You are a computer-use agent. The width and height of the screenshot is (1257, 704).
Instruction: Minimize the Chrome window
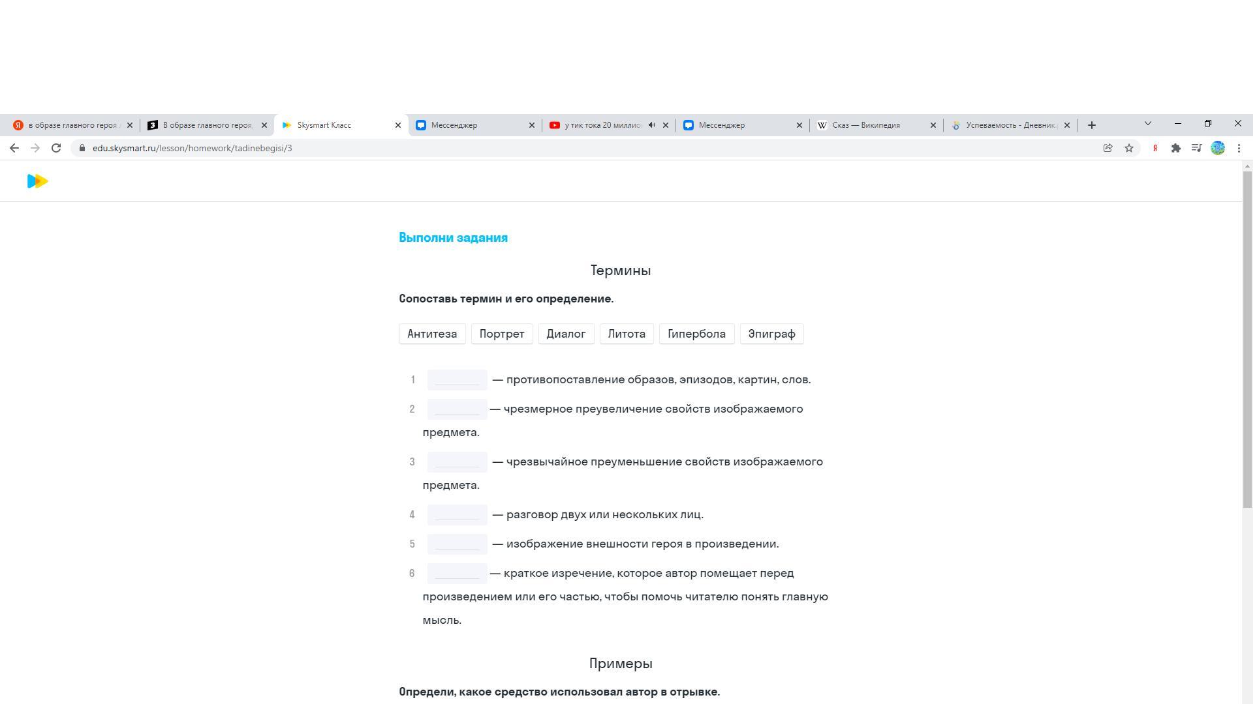[x=1177, y=123]
